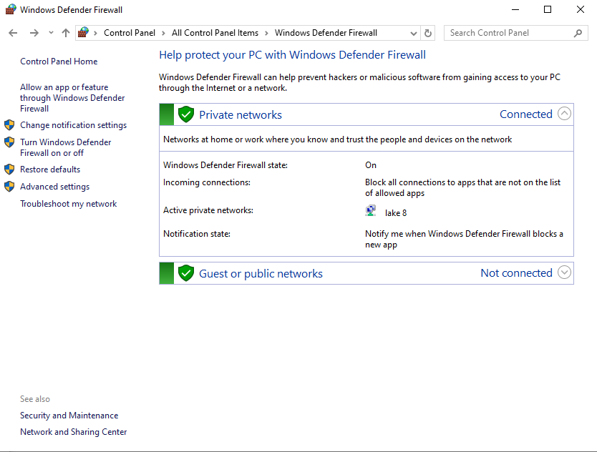Click shield icon beside Change notification settings
The image size is (597, 452).
(x=9, y=124)
